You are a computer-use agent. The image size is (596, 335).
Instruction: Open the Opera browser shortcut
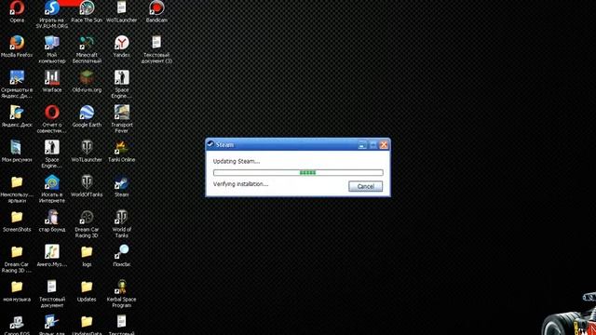click(17, 8)
